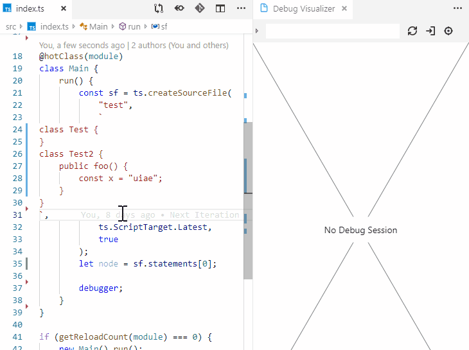
Task: Click the red gutter arrow near line 39
Action: coord(27,306)
